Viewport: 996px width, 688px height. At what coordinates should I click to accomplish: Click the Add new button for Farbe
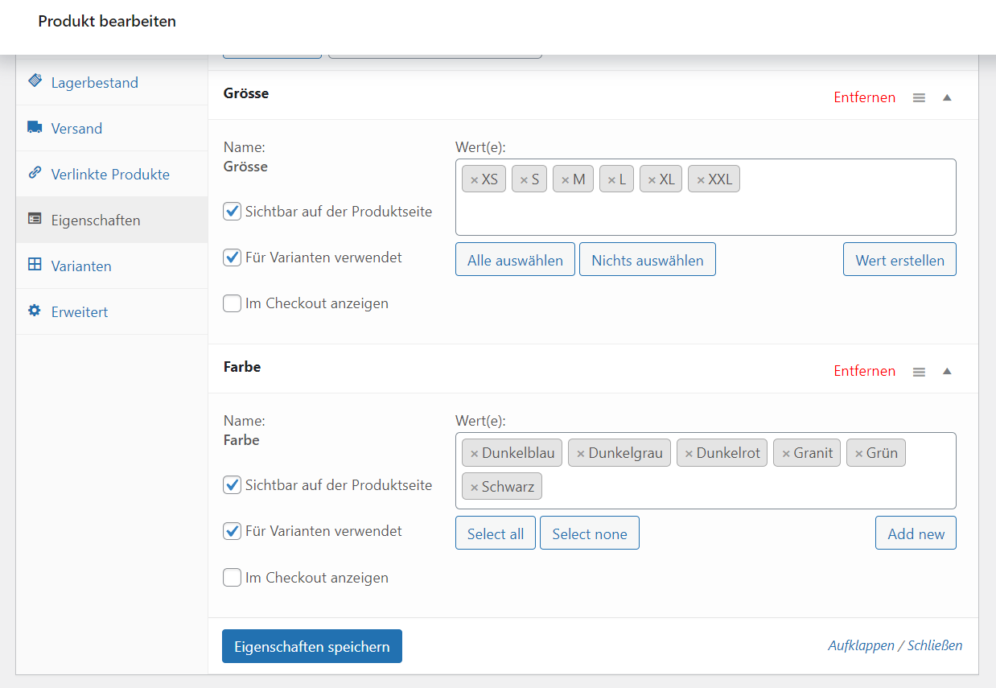tap(916, 534)
